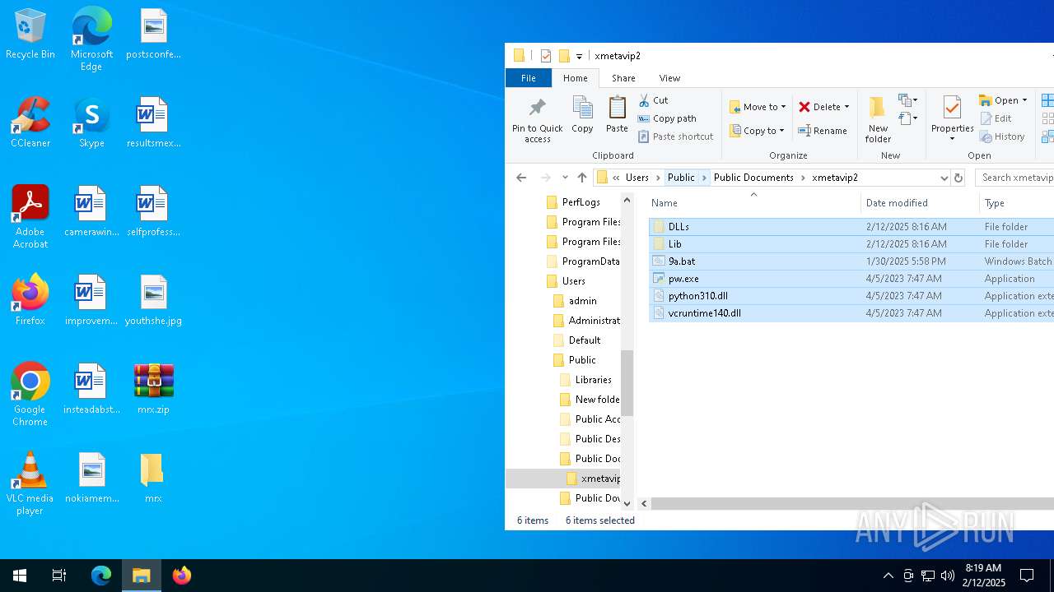This screenshot has width=1054, height=592.
Task: Open recent locations dropdown near navigation arrows
Action: [565, 178]
